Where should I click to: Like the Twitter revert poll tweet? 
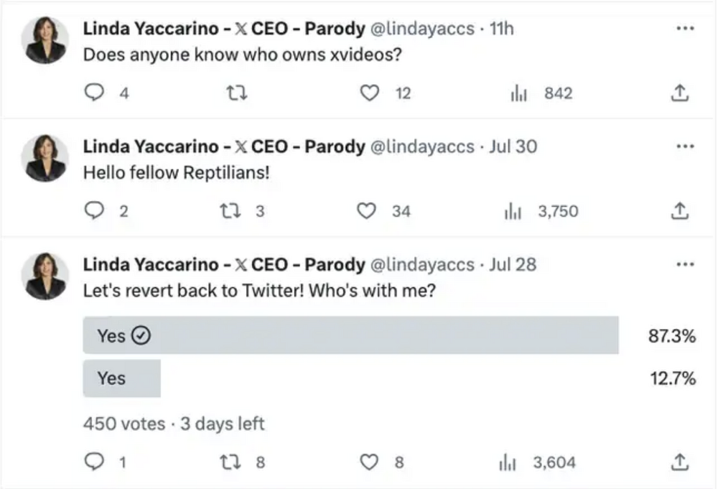tap(369, 462)
